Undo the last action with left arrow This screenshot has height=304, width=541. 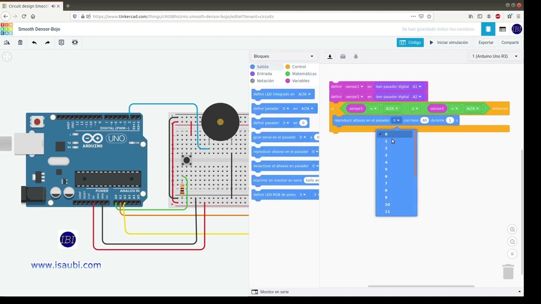tap(34, 43)
